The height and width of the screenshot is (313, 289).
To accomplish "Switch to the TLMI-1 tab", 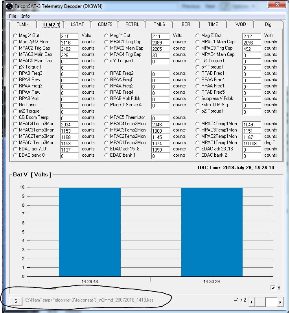I will (x=23, y=24).
